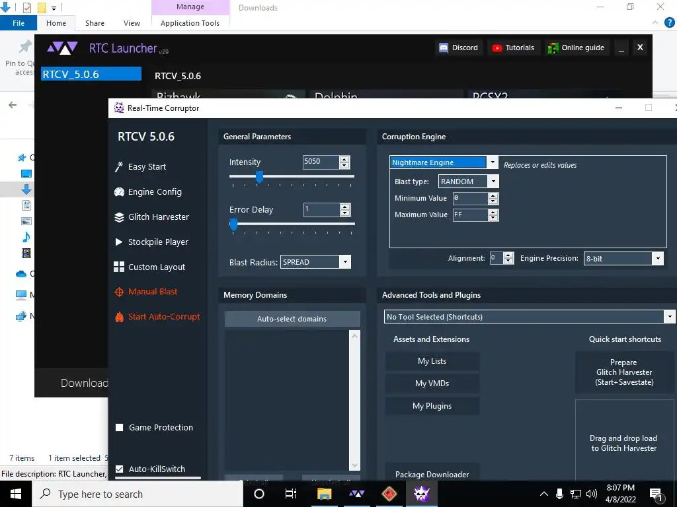Click Intensity slider thumb
This screenshot has height=507, width=677.
[259, 177]
